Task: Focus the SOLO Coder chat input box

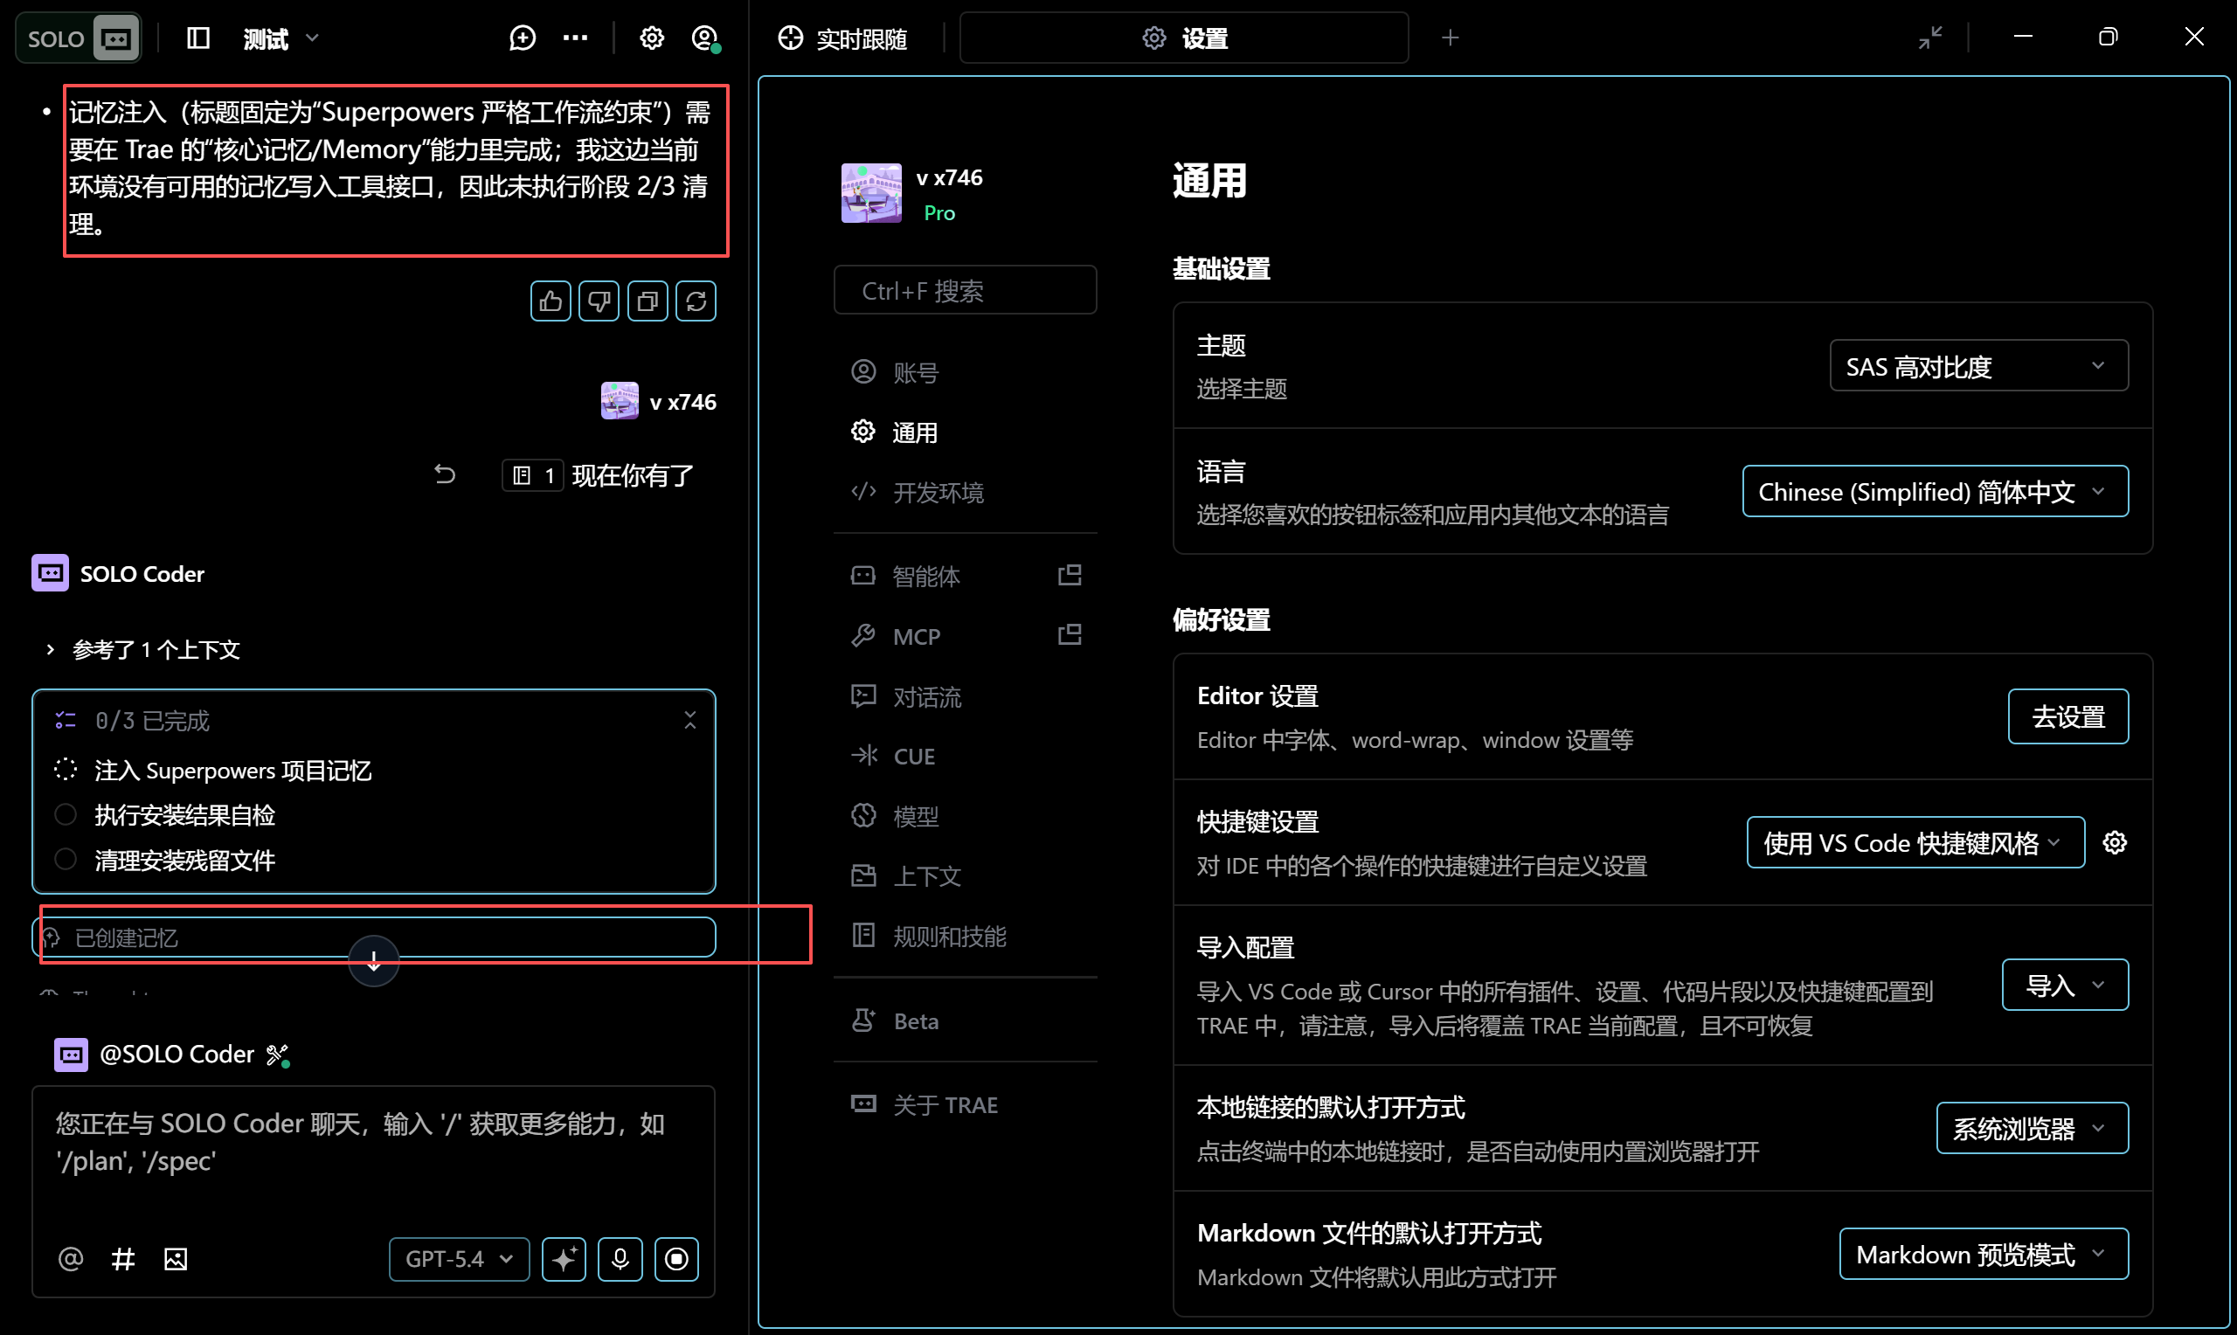Action: click(373, 1159)
